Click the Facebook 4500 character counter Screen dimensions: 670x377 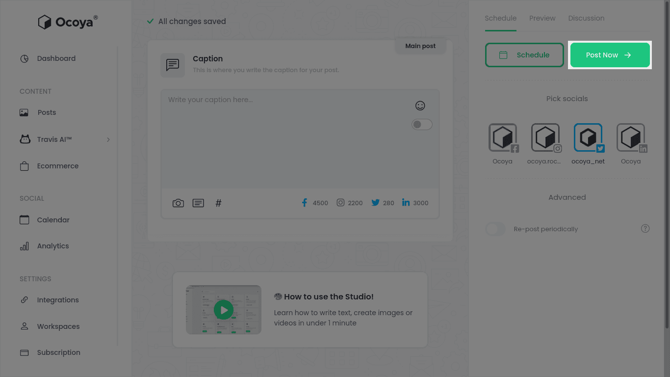(x=314, y=203)
